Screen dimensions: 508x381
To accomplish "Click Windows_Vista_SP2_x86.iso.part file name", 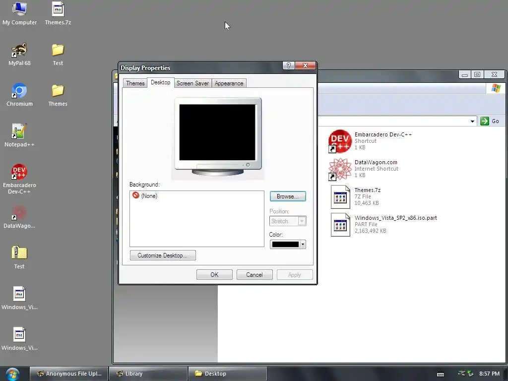I will click(395, 218).
